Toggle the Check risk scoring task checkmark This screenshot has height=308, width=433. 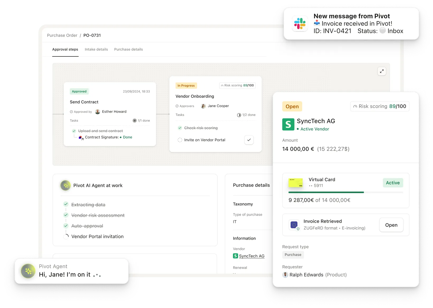tap(180, 128)
